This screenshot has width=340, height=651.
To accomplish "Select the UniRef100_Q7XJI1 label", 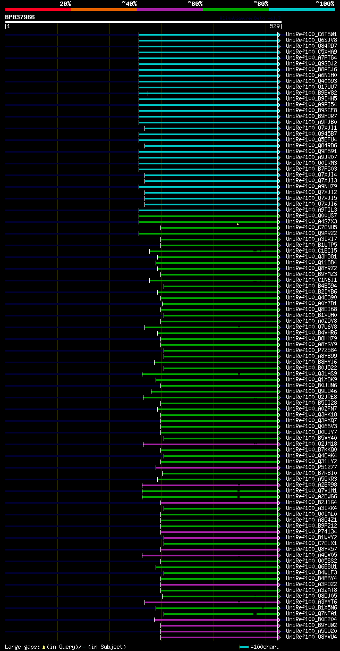I will pos(311,128).
